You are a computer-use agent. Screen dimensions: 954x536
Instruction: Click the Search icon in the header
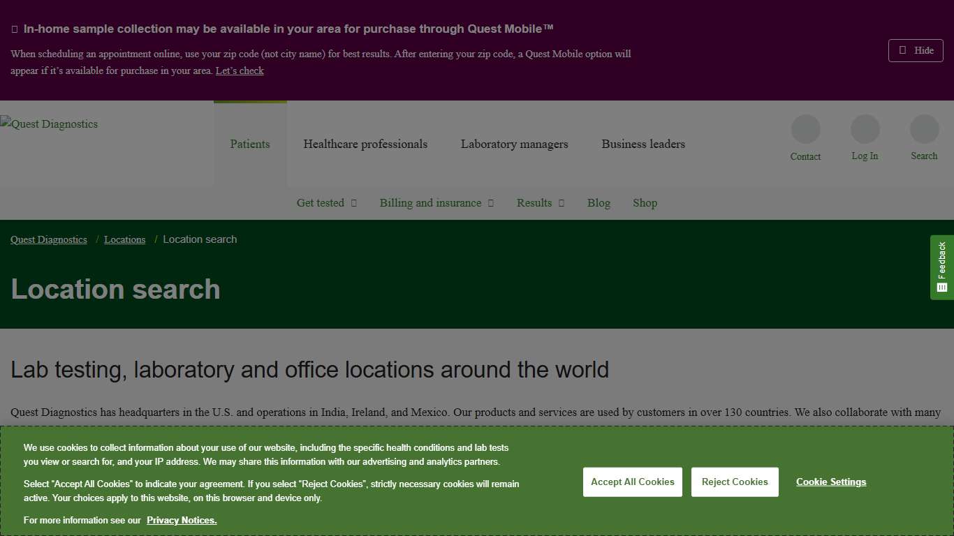(x=924, y=130)
